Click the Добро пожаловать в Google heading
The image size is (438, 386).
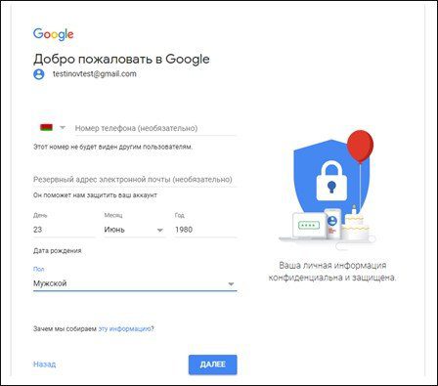(x=121, y=60)
